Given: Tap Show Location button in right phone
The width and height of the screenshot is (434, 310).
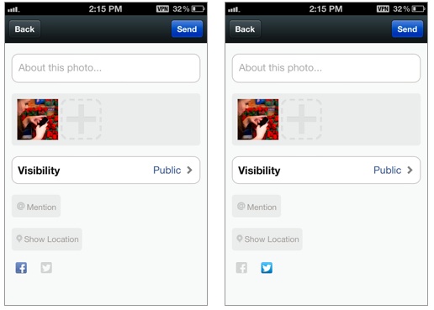Looking at the screenshot, I should pos(267,239).
